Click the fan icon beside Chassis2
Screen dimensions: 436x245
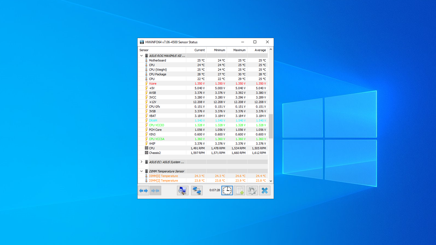[146, 153]
